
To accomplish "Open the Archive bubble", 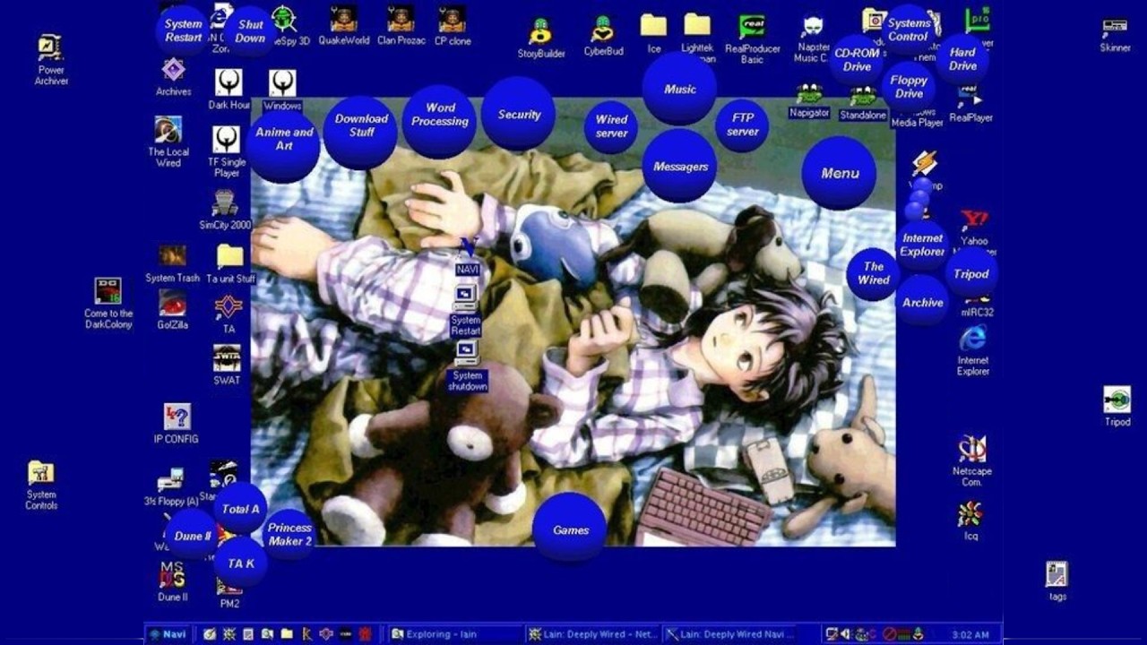I will (922, 301).
